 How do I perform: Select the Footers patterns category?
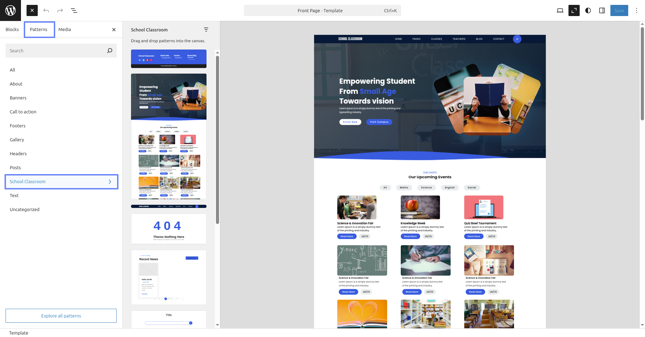click(61, 126)
